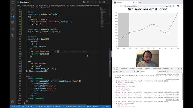Image resolution: width=193 pixels, height=108 pixels.
Task: Close the BrushChart.js editor tab
Action: tap(30, 2)
